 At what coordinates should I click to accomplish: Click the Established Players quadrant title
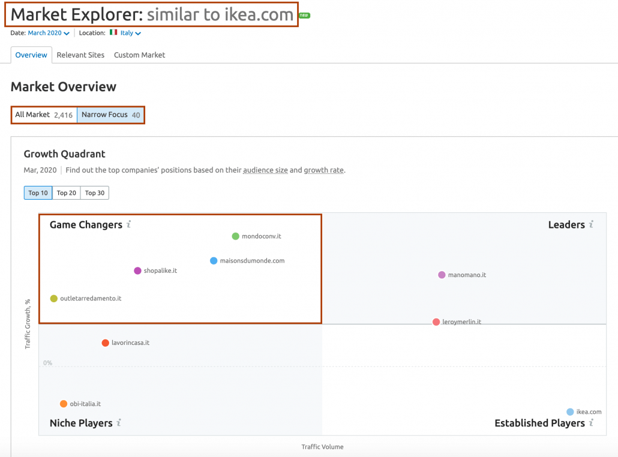(x=539, y=423)
